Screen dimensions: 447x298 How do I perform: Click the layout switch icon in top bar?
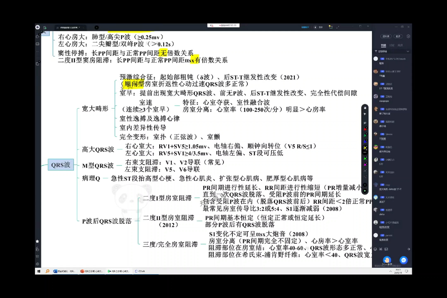pyautogui.click(x=331, y=27)
